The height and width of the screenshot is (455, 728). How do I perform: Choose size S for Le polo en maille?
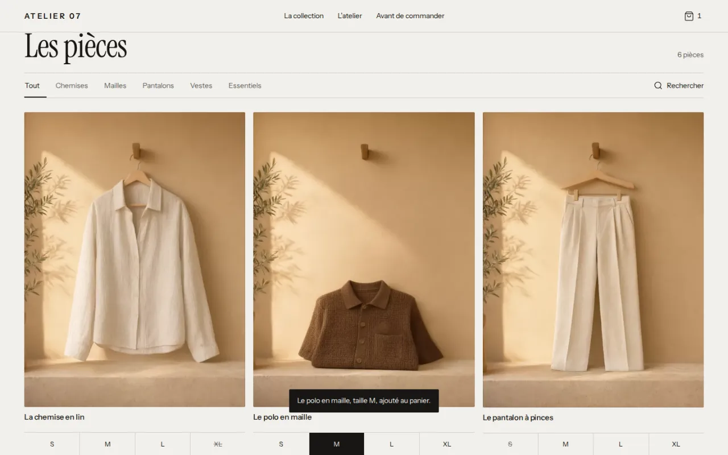click(x=281, y=444)
